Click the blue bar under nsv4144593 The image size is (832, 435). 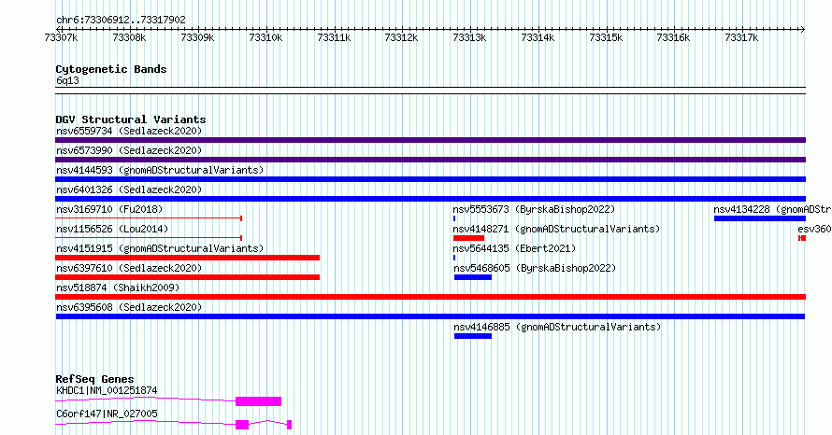point(430,179)
